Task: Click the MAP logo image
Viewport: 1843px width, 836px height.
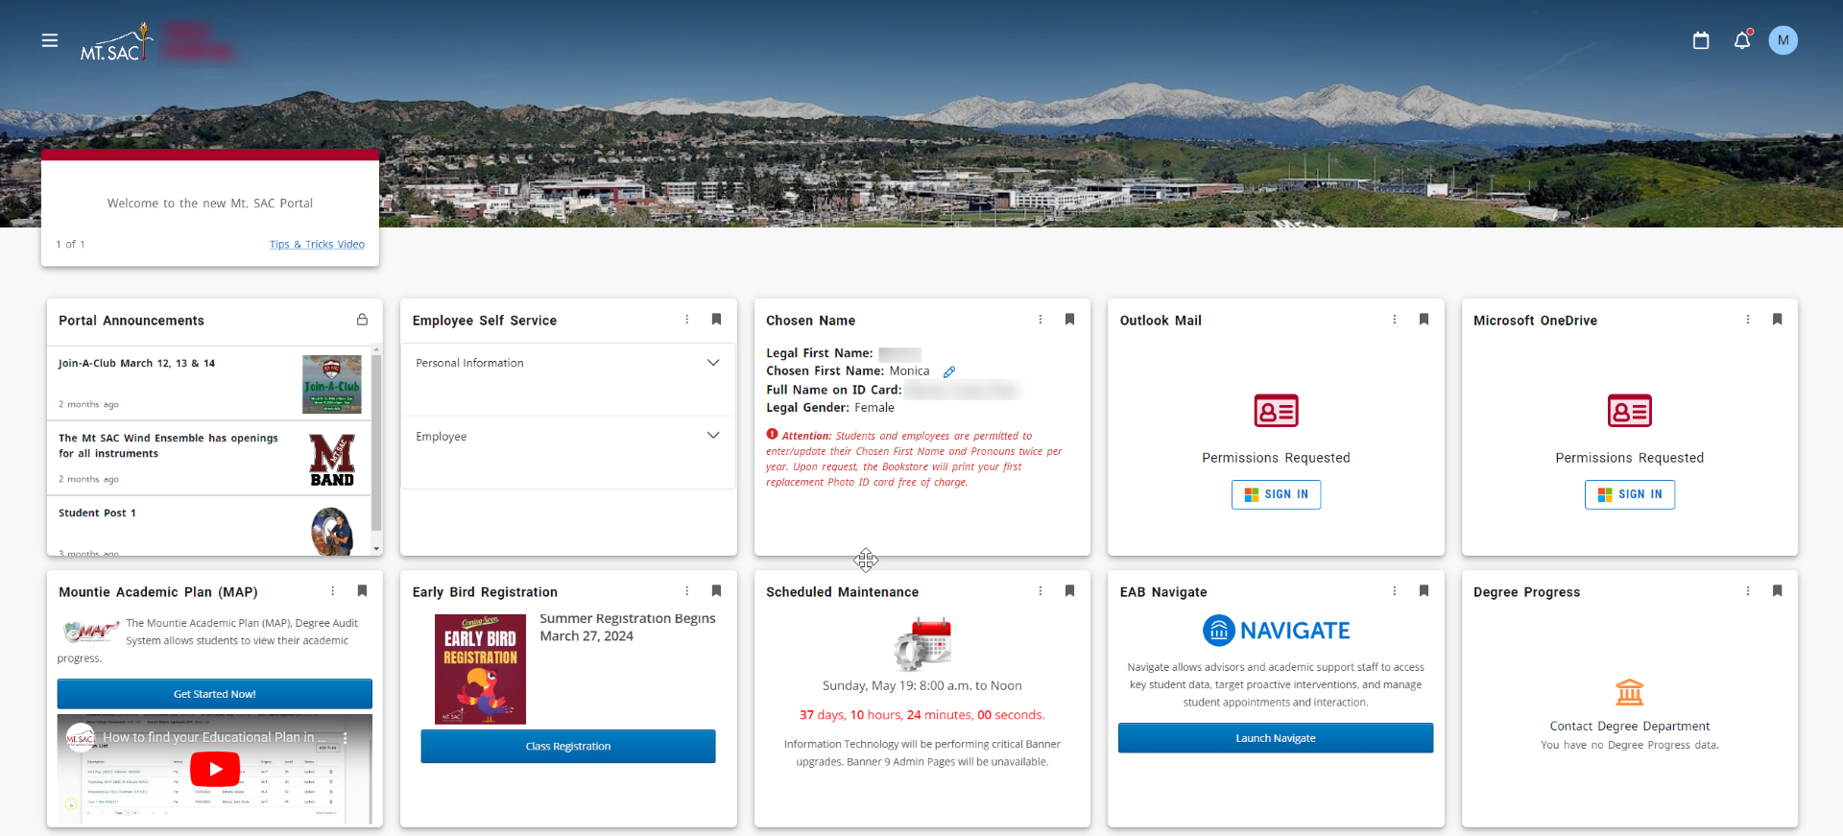Action: point(89,631)
